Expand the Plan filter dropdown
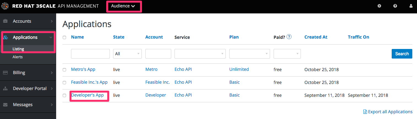Image resolution: width=417 pixels, height=119 pixels. click(x=249, y=54)
